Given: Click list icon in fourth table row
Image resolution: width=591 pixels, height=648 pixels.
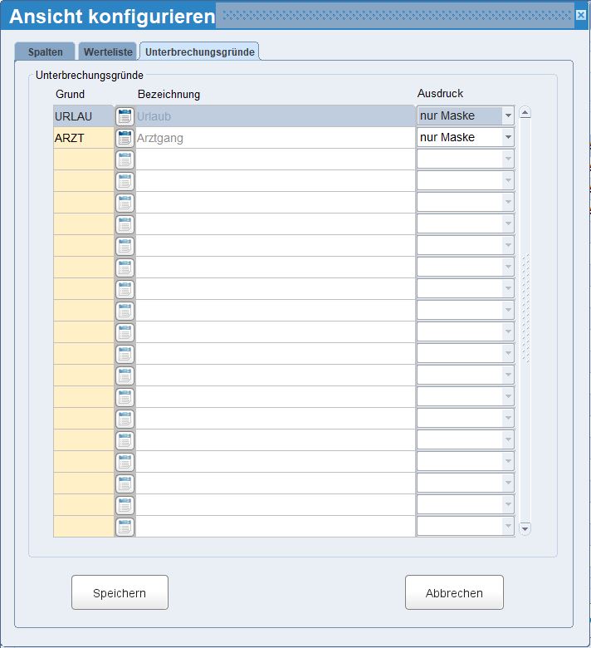Looking at the screenshot, I should [125, 181].
